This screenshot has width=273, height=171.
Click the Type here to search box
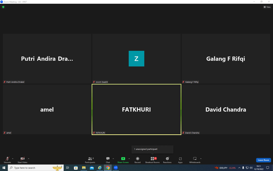tap(36, 168)
